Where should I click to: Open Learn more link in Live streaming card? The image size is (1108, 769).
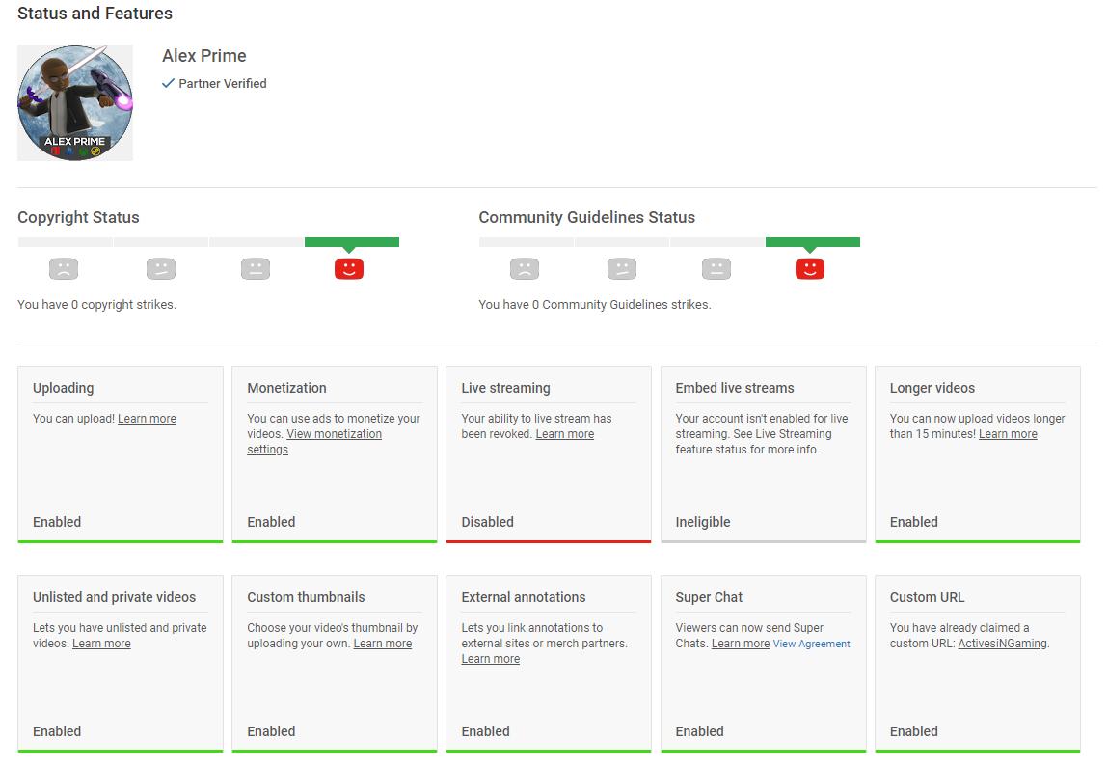pyautogui.click(x=564, y=434)
